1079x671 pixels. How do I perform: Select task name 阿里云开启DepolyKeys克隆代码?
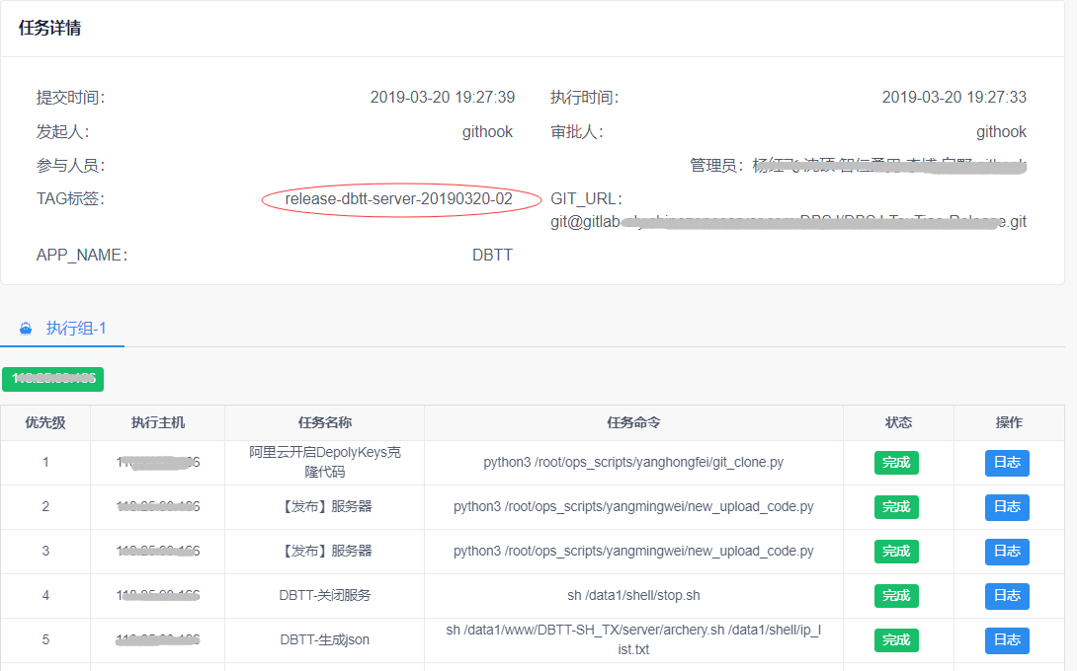tap(325, 462)
